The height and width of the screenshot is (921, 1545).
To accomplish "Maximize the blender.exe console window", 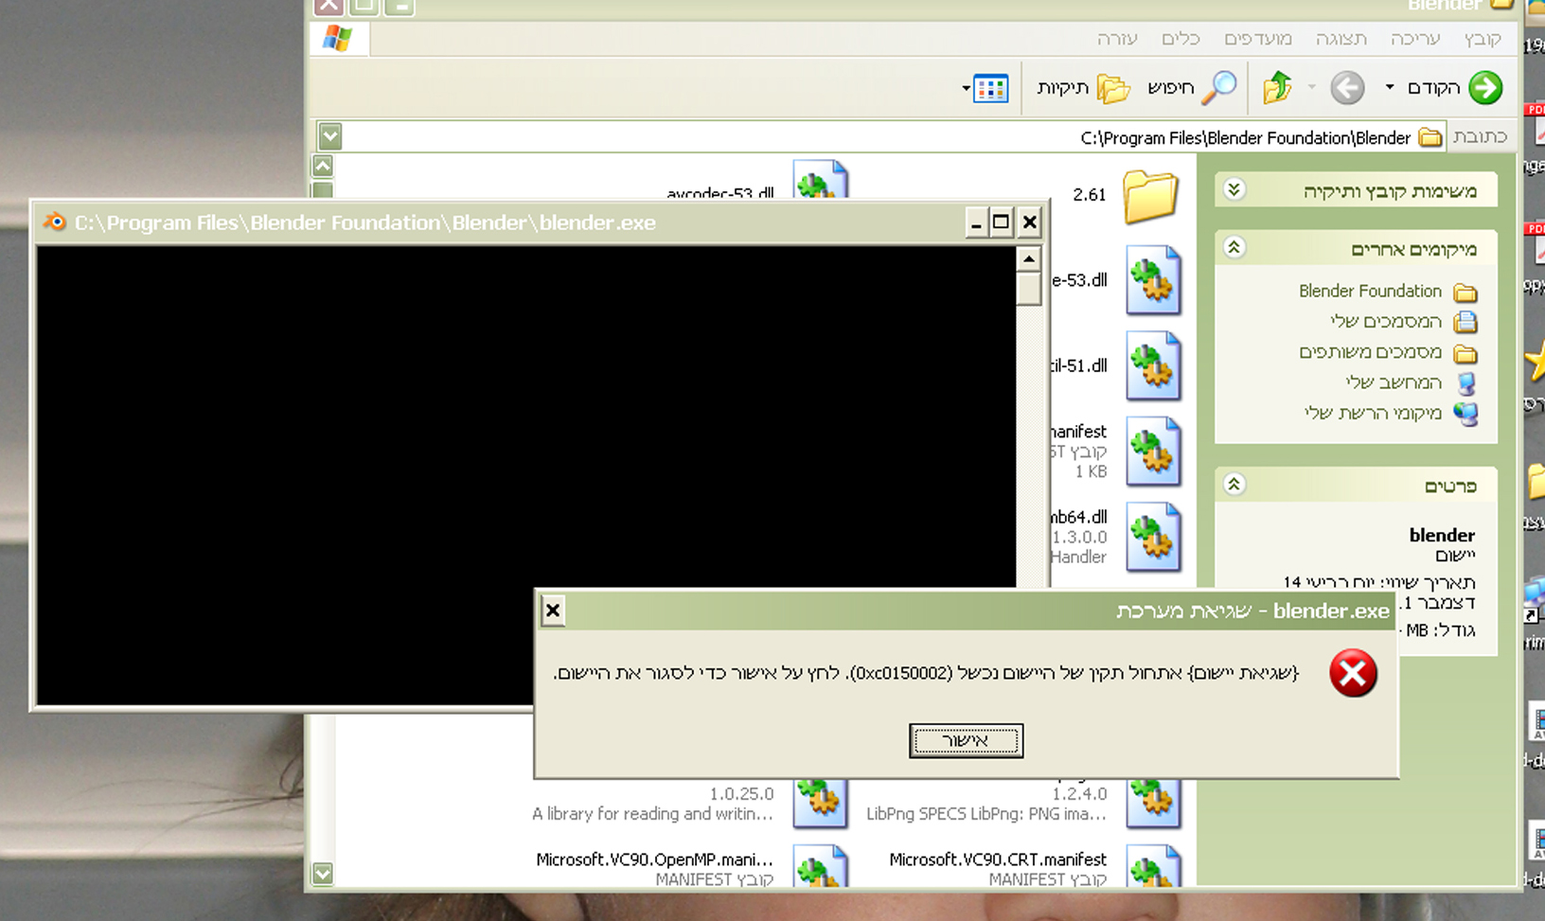I will tap(1002, 222).
